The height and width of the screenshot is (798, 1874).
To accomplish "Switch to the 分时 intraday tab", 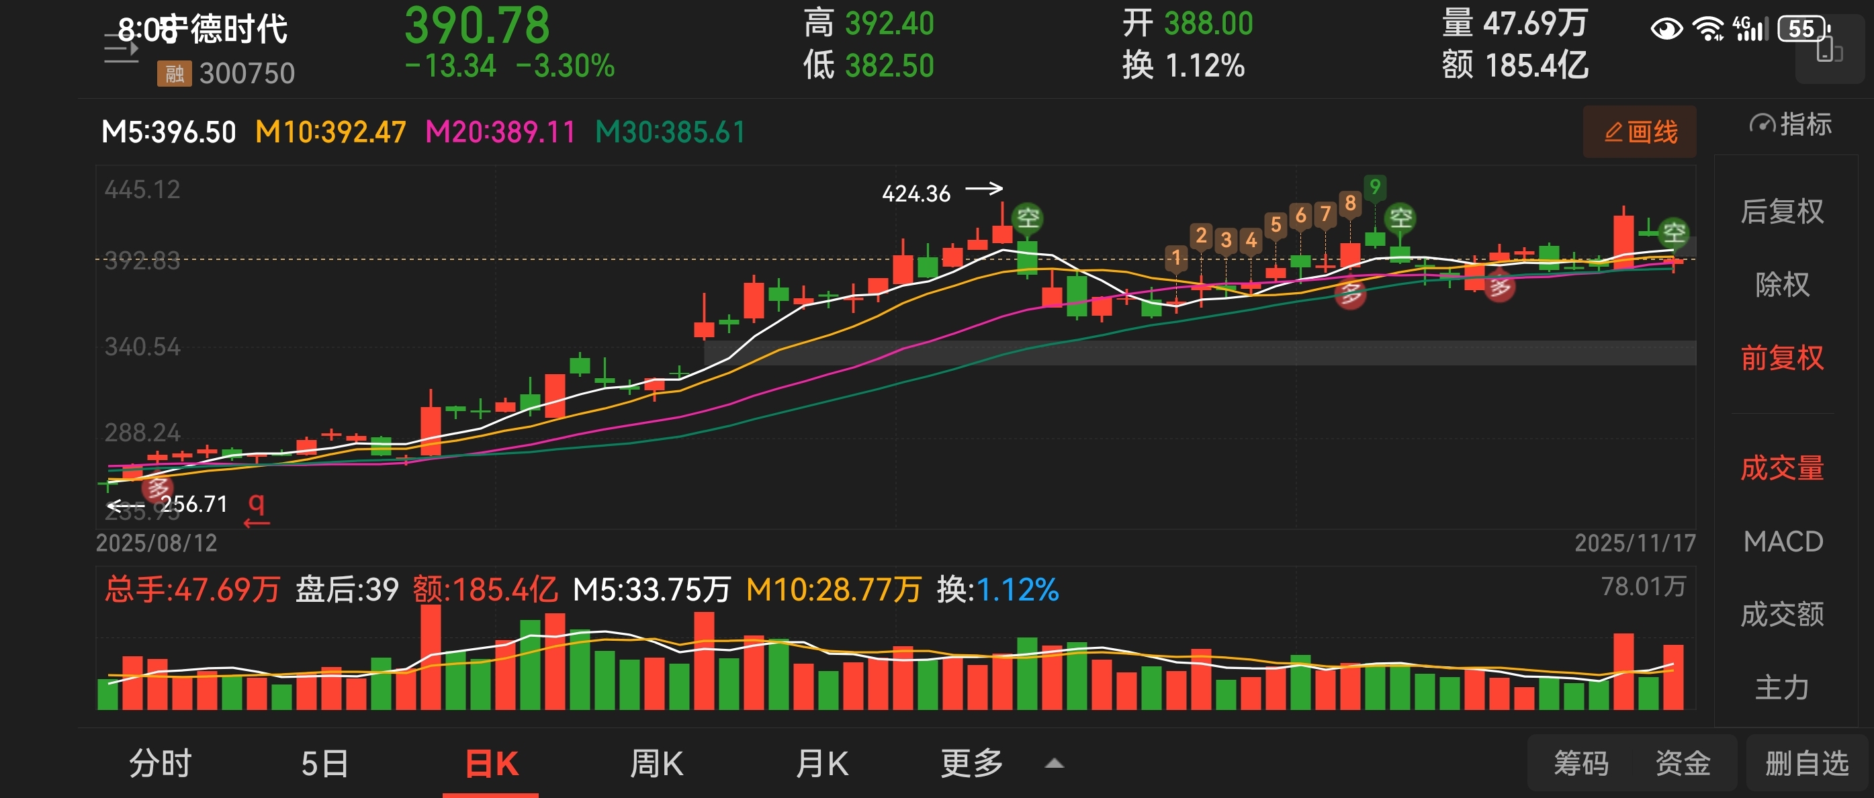I will coord(160,764).
